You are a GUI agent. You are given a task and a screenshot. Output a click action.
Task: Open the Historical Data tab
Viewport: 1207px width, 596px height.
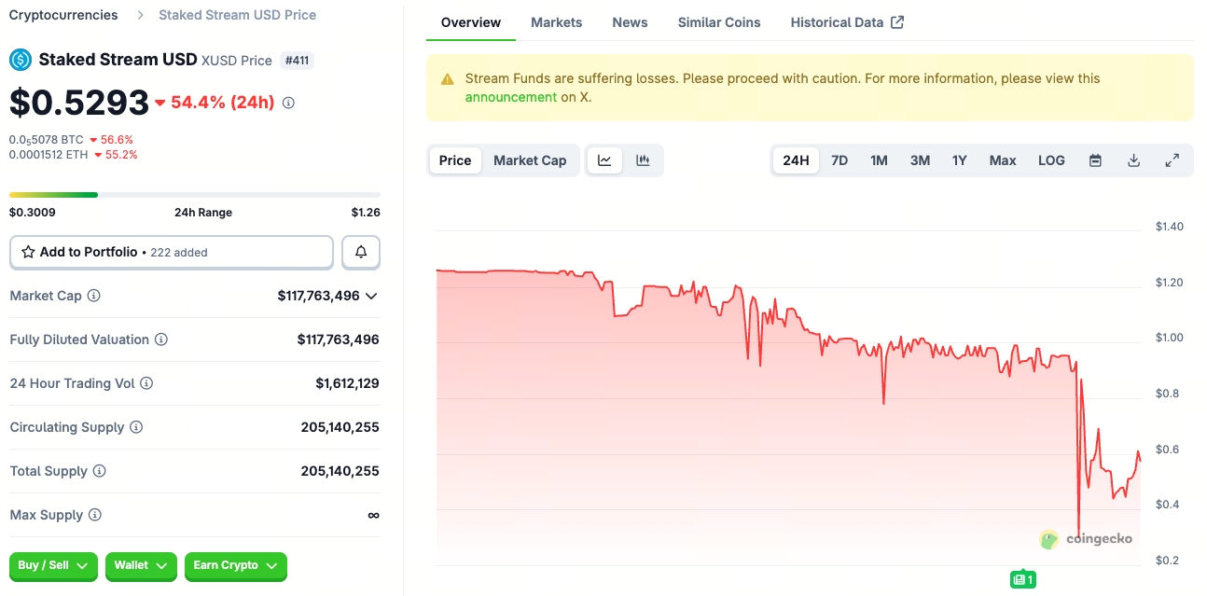[x=838, y=21]
